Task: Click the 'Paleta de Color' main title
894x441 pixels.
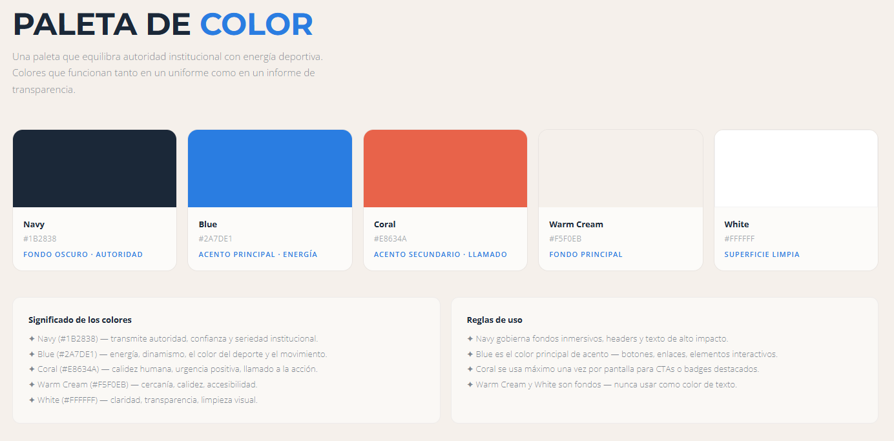Action: click(x=163, y=24)
